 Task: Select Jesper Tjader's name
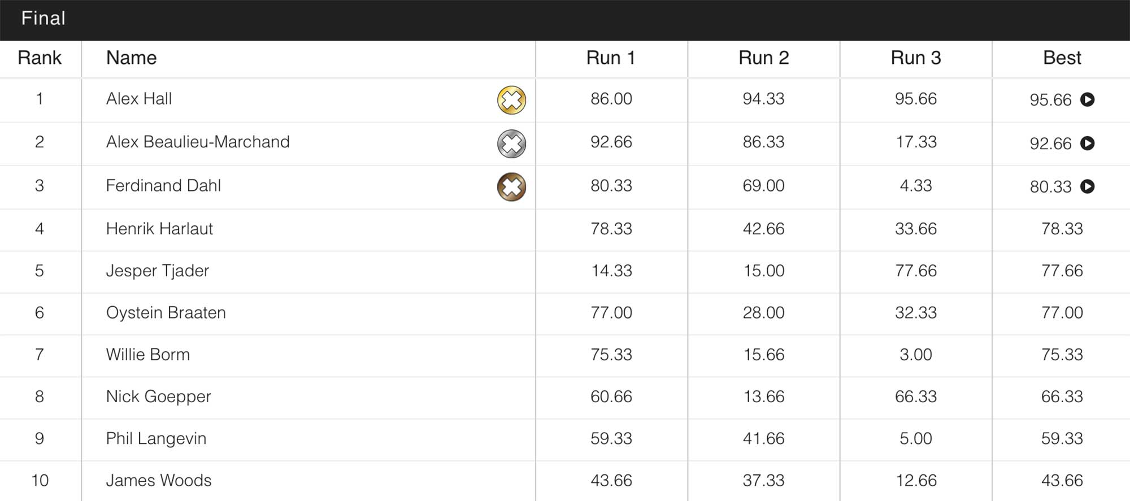tap(158, 271)
